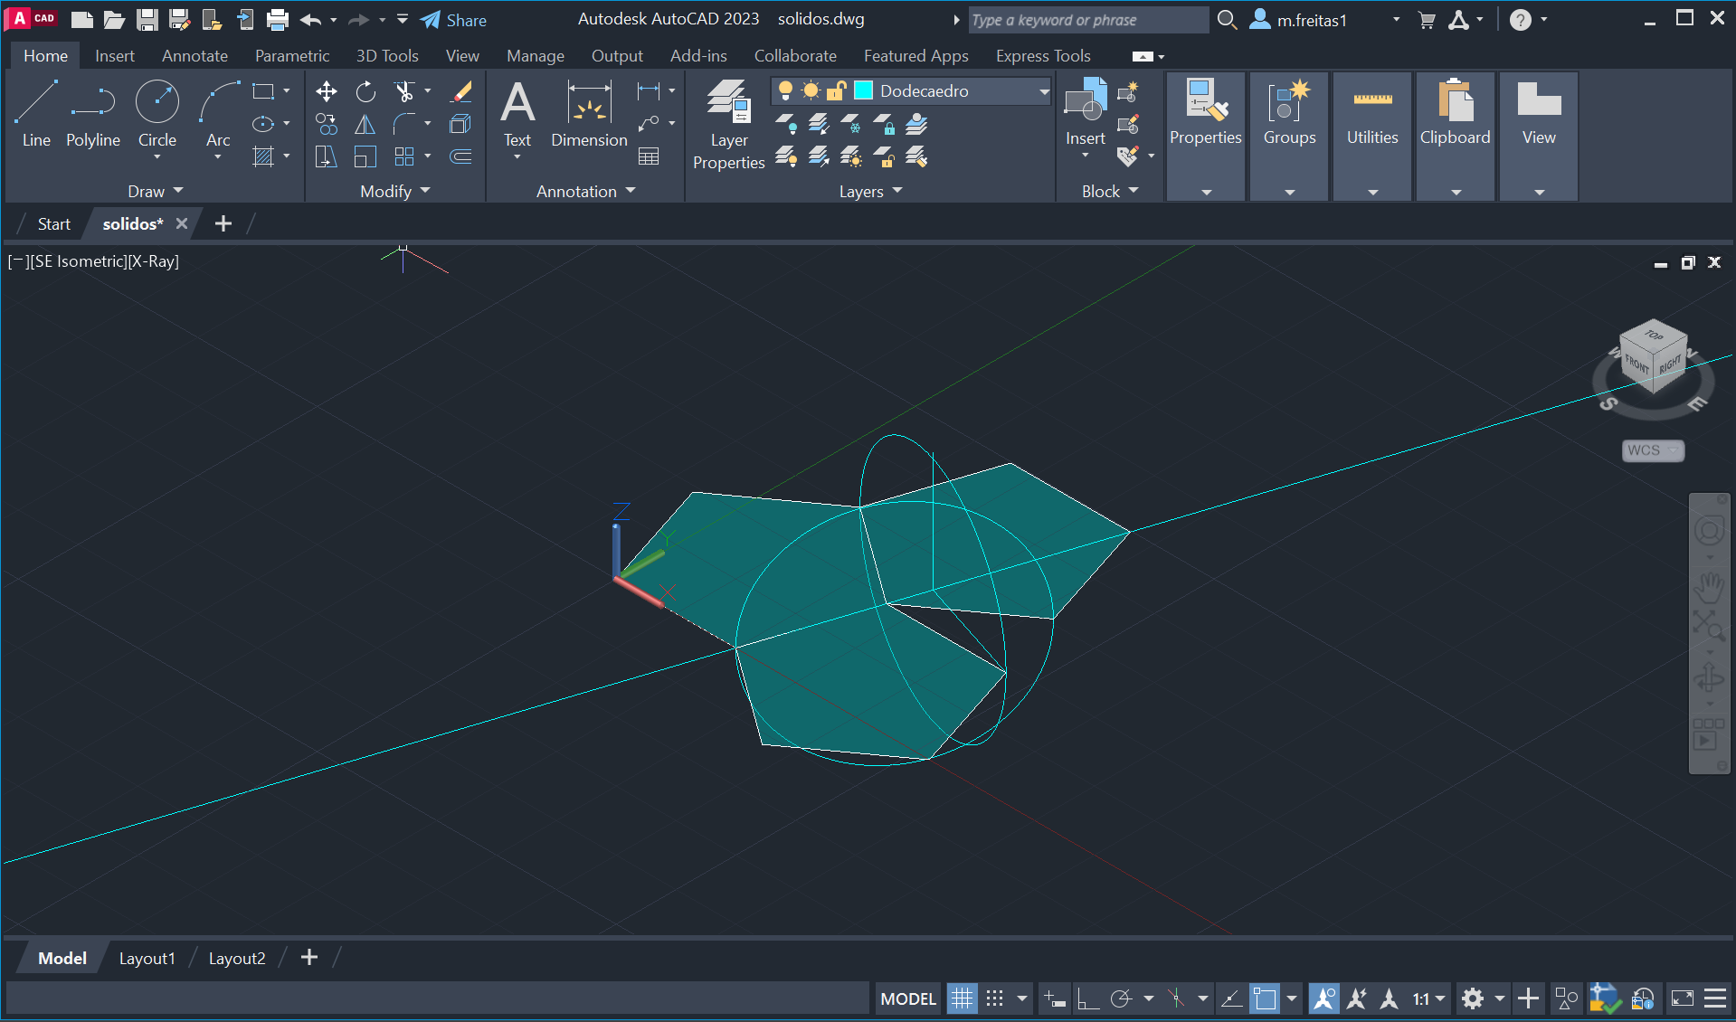The image size is (1736, 1022).
Task: Toggle the drawing grid display
Action: (962, 998)
